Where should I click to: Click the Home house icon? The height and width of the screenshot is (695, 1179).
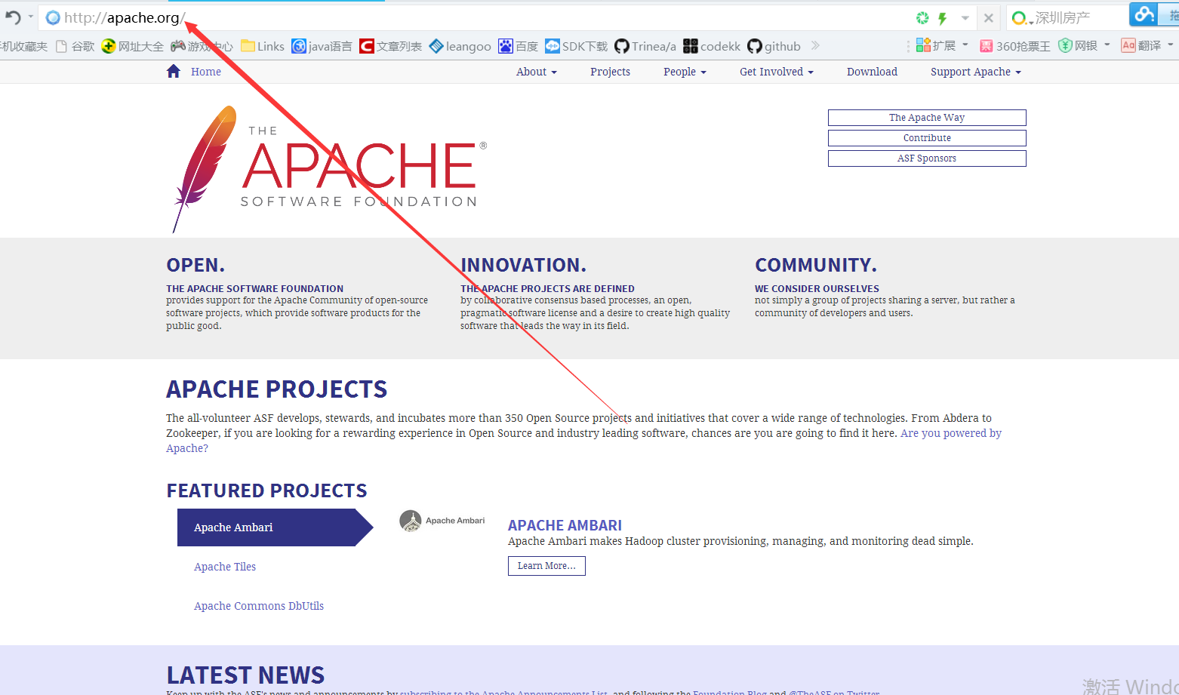point(174,71)
